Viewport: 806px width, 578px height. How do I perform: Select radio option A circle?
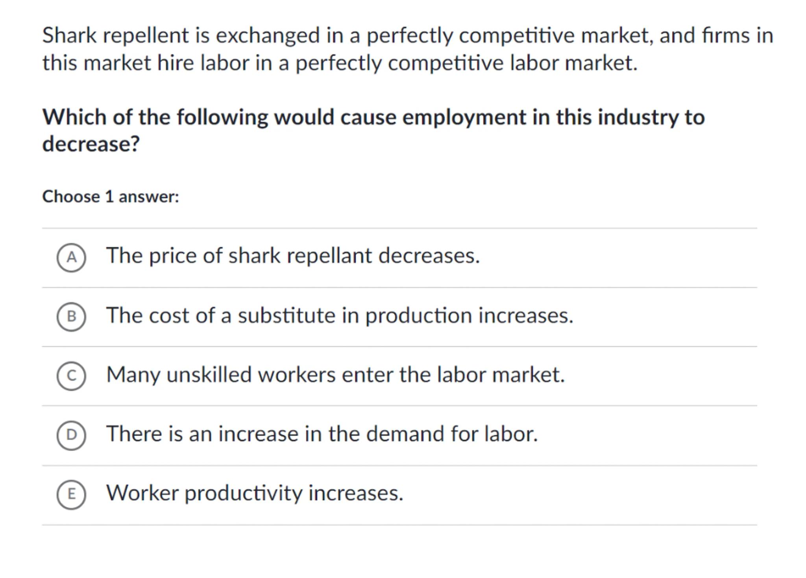pos(71,258)
